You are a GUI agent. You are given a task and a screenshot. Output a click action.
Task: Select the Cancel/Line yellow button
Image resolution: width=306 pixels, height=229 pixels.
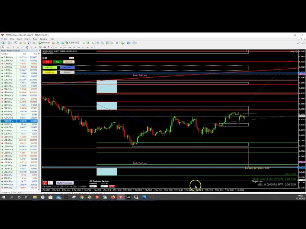50,72
